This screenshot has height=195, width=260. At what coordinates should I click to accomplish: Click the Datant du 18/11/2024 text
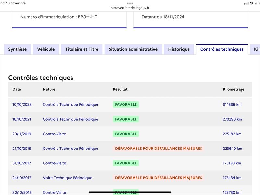(163, 17)
